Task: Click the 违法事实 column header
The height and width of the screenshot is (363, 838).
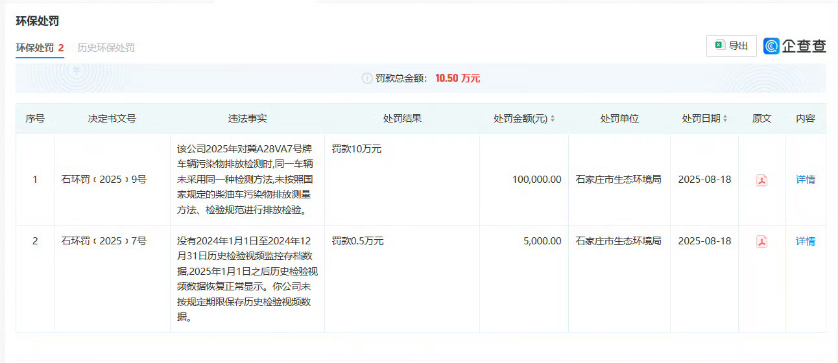Action: [x=247, y=119]
